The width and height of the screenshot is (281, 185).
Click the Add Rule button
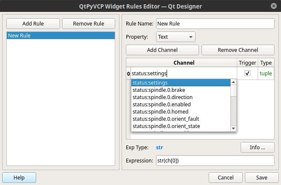(33, 23)
